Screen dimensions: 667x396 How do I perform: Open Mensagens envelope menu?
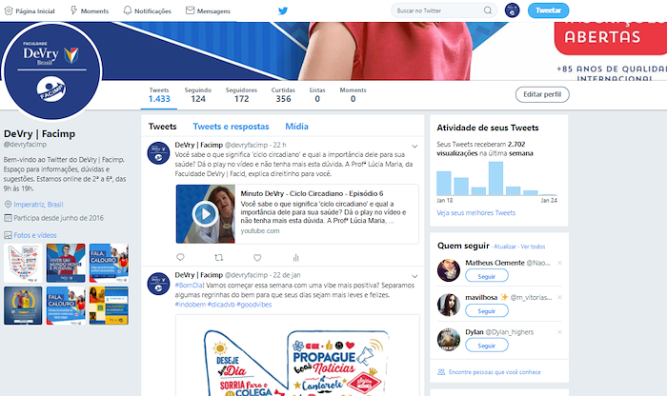(x=208, y=11)
